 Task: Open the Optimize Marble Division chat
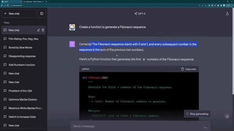tap(23, 99)
